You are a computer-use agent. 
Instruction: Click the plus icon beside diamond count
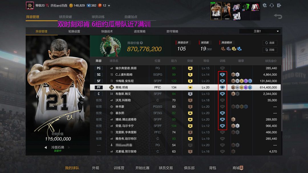tap(109, 5)
